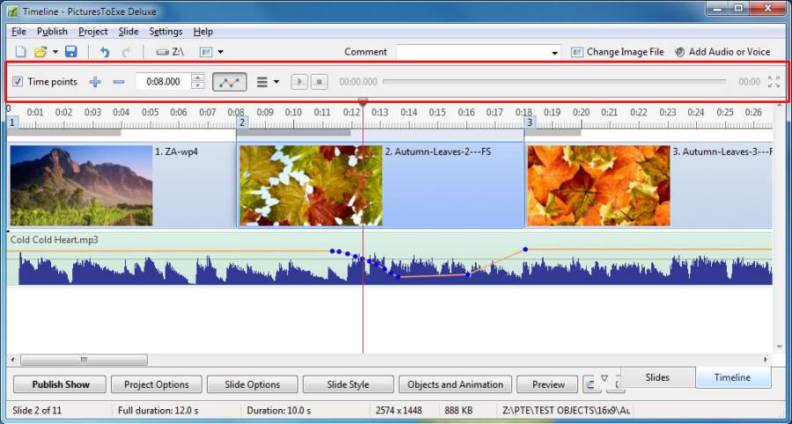The image size is (792, 424).
Task: Select the Autumn-Leaves-3 slide thumbnail
Action: pos(598,186)
